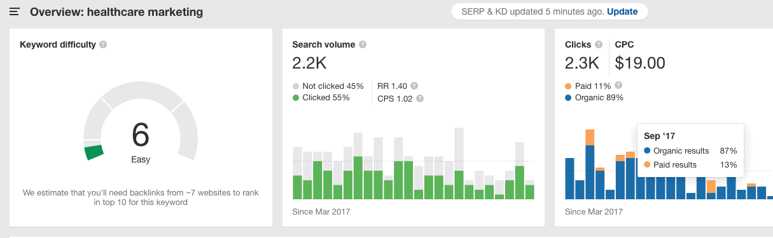Click the difficulty score number 6
This screenshot has width=773, height=238.
pos(141,135)
